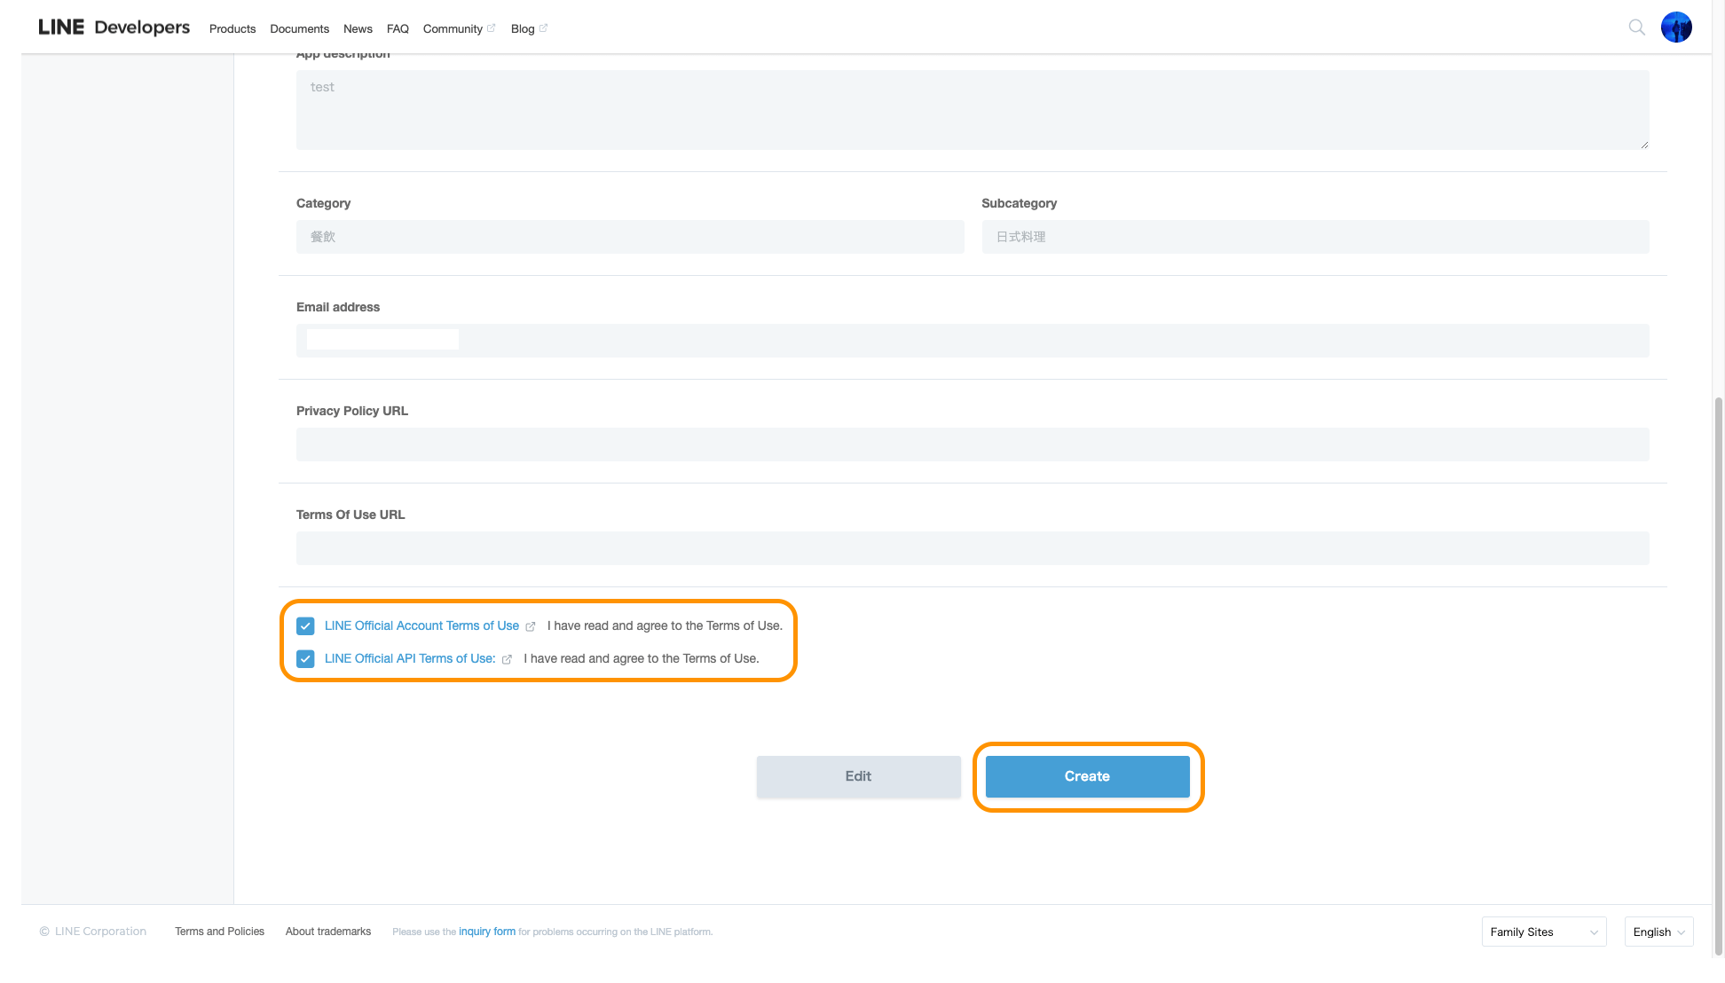Click the Create button
1725x983 pixels.
tap(1087, 776)
